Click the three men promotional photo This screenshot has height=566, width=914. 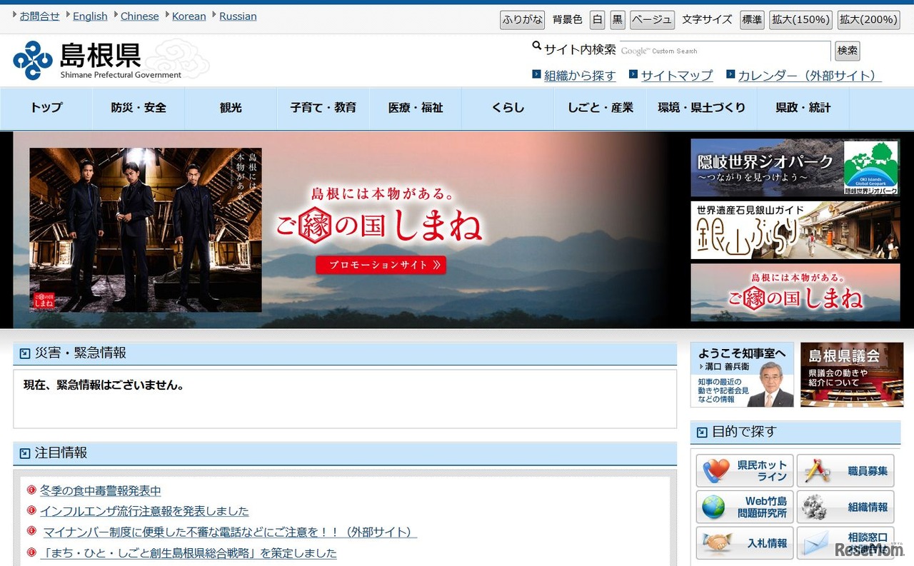point(146,230)
